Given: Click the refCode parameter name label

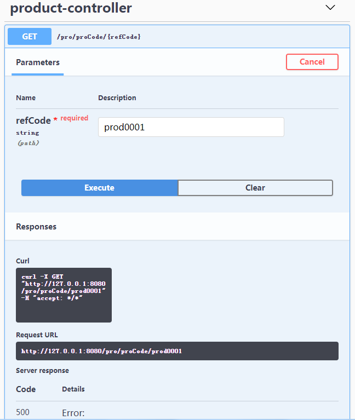Looking at the screenshot, I should 33,120.
